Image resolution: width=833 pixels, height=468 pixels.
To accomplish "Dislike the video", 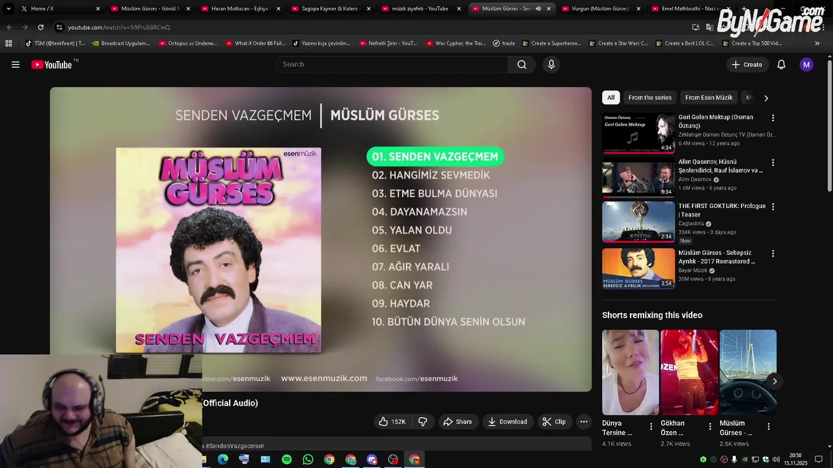I will click(x=422, y=422).
